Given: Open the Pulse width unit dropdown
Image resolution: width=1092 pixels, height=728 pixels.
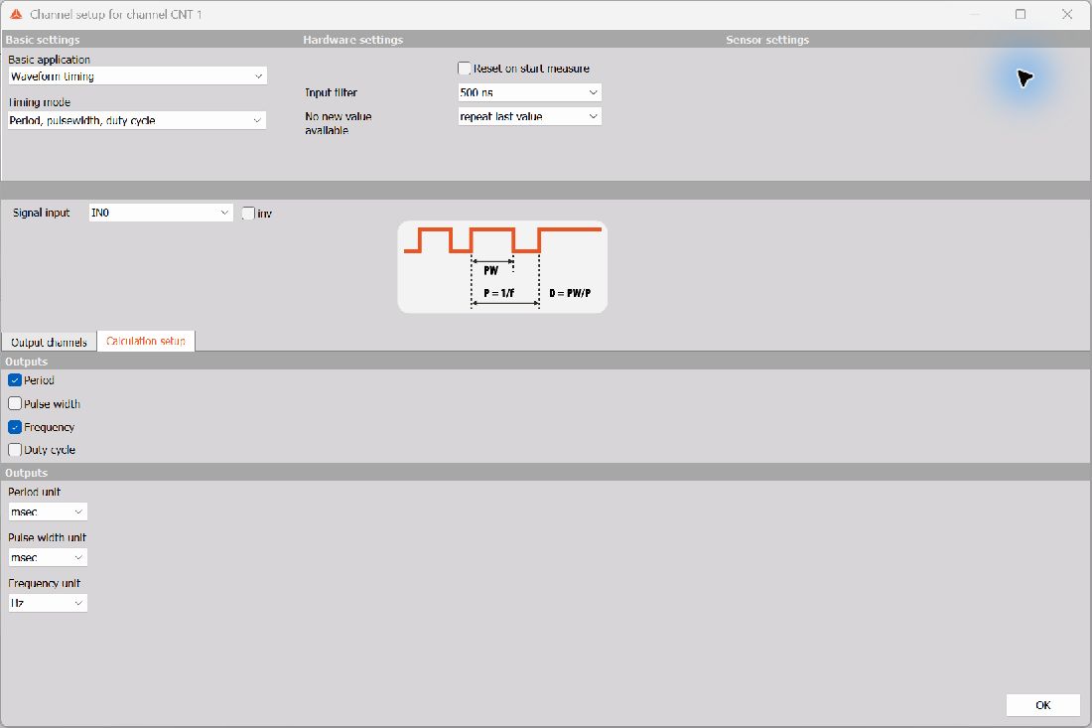Looking at the screenshot, I should pos(48,557).
